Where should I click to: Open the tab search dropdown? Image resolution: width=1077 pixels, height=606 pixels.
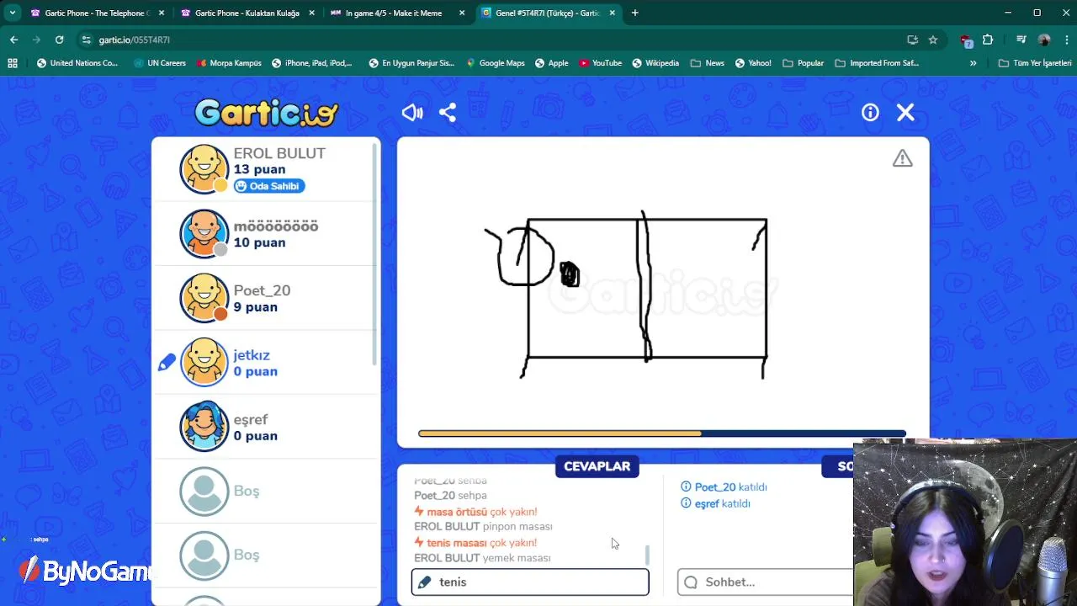[12, 13]
